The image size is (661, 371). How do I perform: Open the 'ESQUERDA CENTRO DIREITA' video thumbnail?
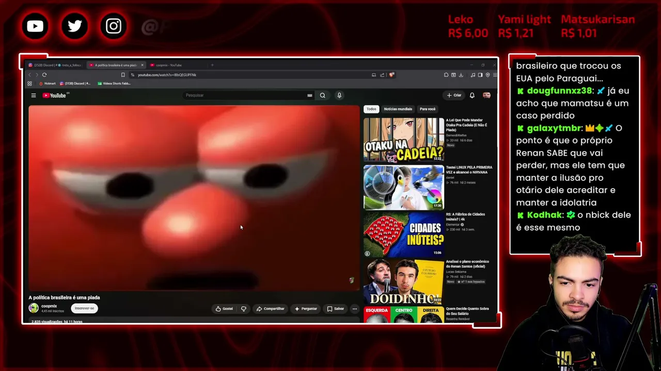[404, 315]
